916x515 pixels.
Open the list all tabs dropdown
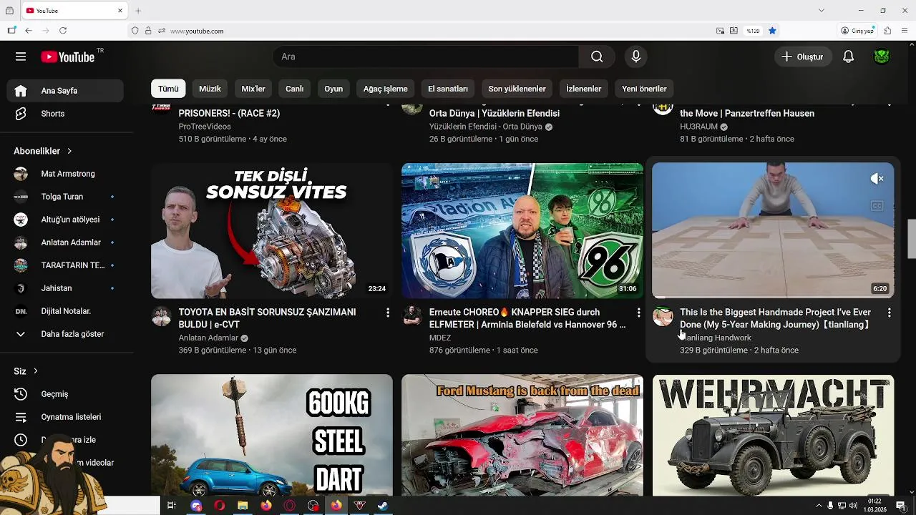click(x=822, y=10)
